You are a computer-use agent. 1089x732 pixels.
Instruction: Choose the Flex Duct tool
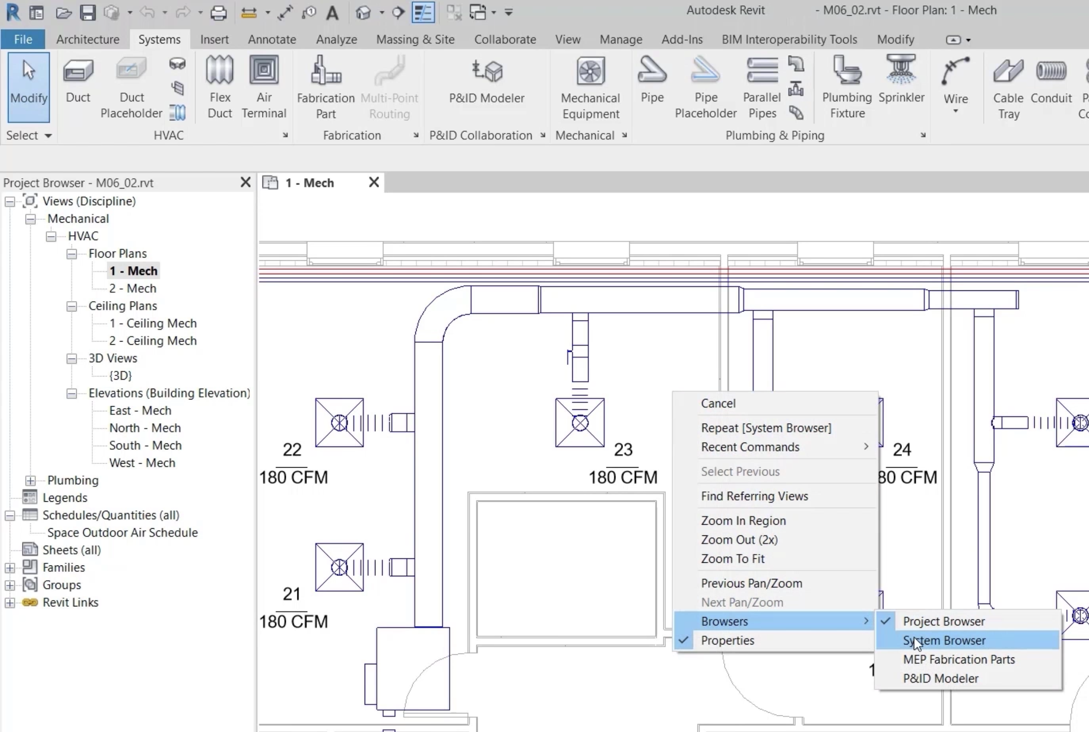(x=220, y=88)
